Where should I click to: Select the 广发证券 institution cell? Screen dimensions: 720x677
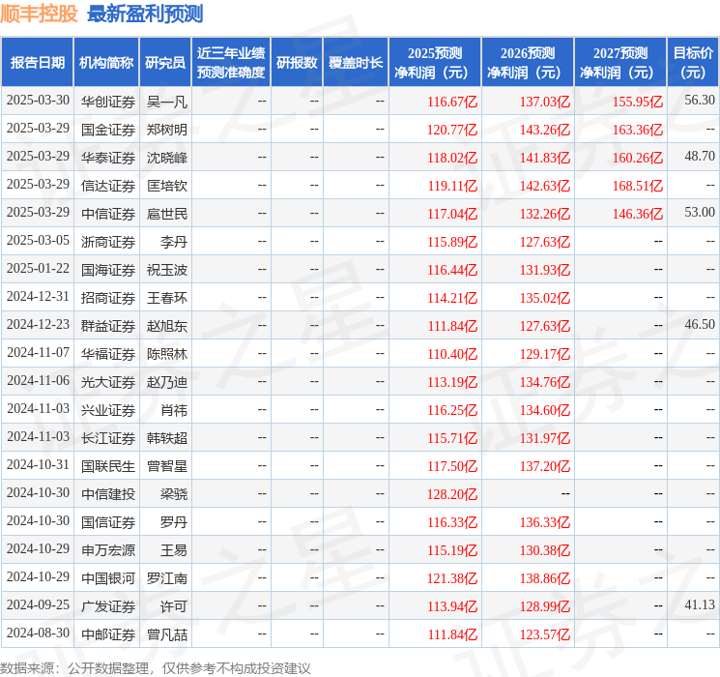coord(108,605)
